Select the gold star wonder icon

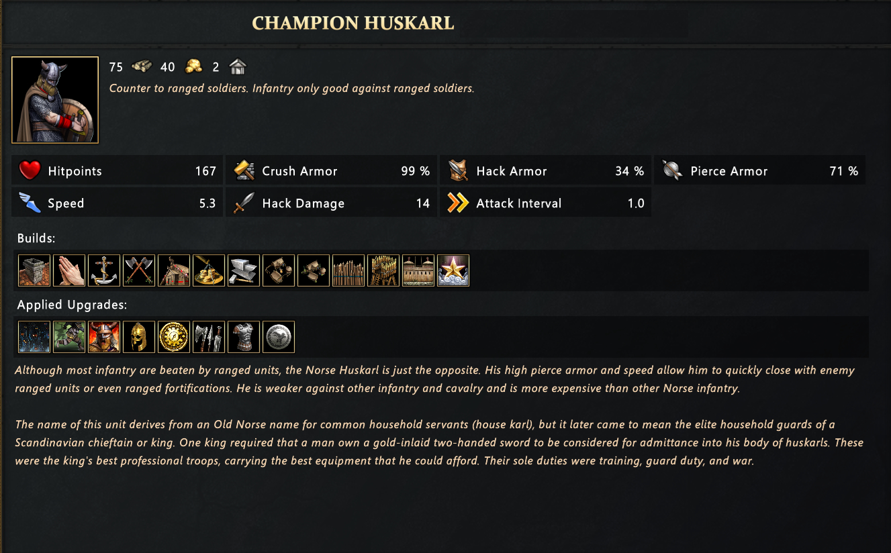(453, 270)
